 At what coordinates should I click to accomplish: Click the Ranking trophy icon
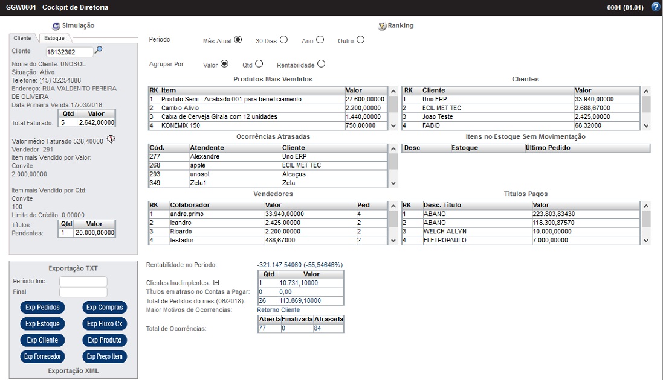[x=382, y=26]
